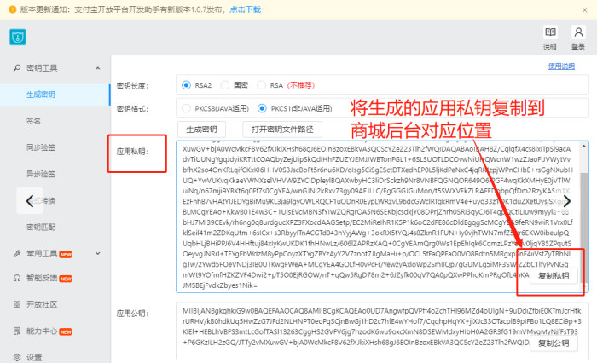
Task: Select the RSA2 key length option
Action: pos(186,85)
